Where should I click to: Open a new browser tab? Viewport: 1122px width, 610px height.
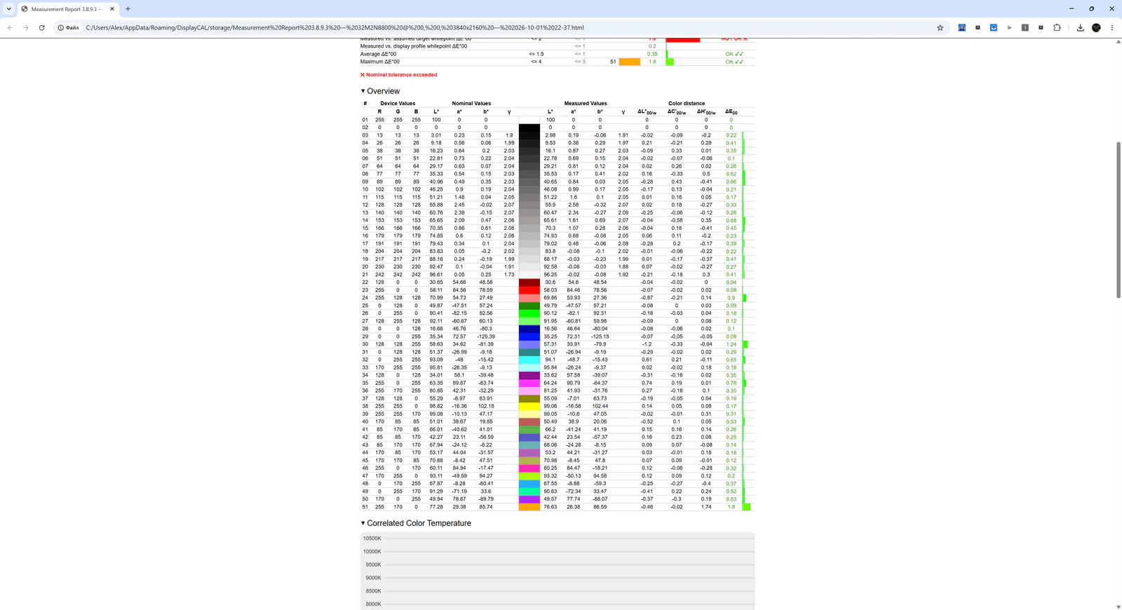(128, 9)
